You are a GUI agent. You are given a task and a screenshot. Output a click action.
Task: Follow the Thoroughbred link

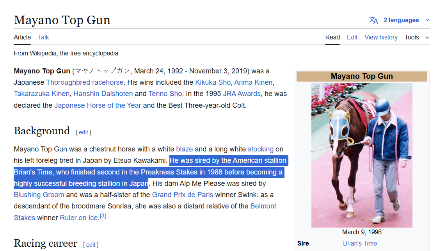click(x=68, y=82)
